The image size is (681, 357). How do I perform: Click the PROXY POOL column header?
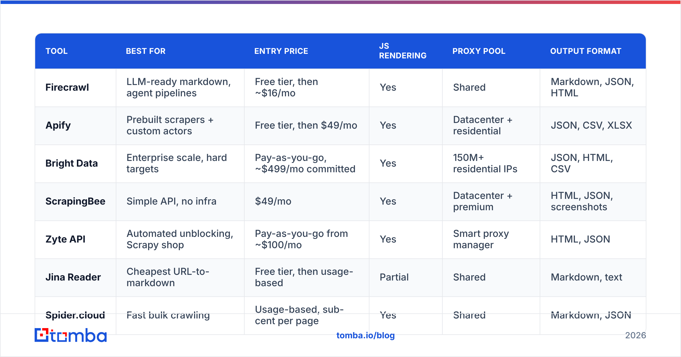coord(479,51)
